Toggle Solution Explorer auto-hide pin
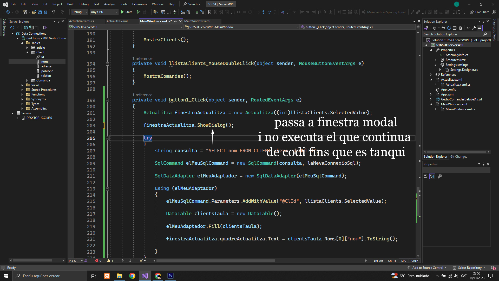Image resolution: width=499 pixels, height=281 pixels. 483,21
